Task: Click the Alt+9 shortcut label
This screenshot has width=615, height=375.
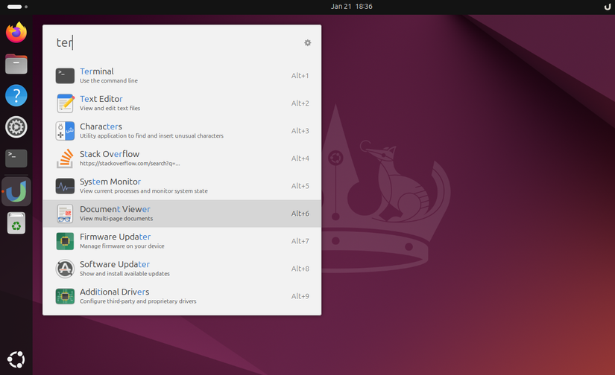Action: 300,296
